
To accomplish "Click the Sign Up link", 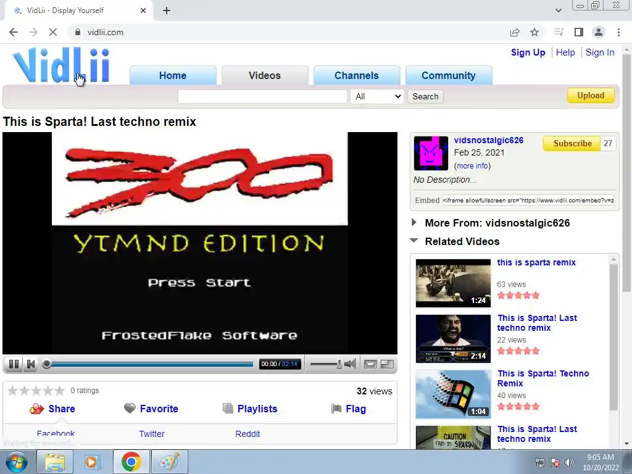I will pyautogui.click(x=528, y=52).
